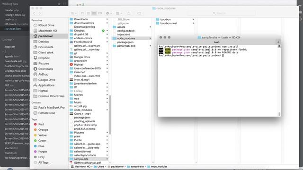Image resolution: width=303 pixels, height=170 pixels.
Task: Switch Finder to cover flow view
Action: pyautogui.click(x=100, y=13)
